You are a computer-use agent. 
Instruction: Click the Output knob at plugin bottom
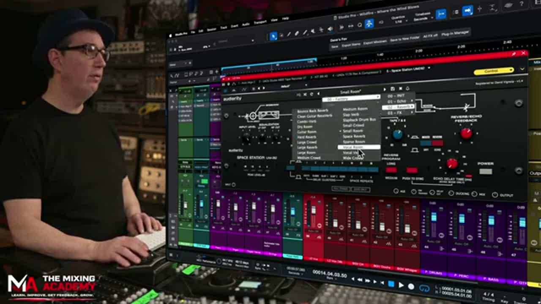[x=495, y=195]
